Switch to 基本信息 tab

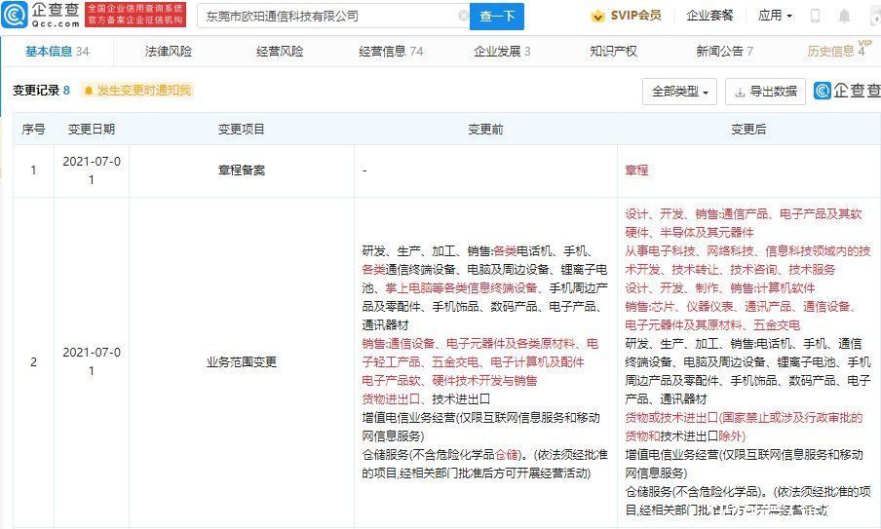click(x=57, y=51)
